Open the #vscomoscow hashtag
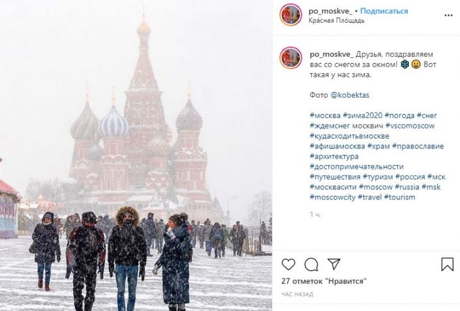 410,126
